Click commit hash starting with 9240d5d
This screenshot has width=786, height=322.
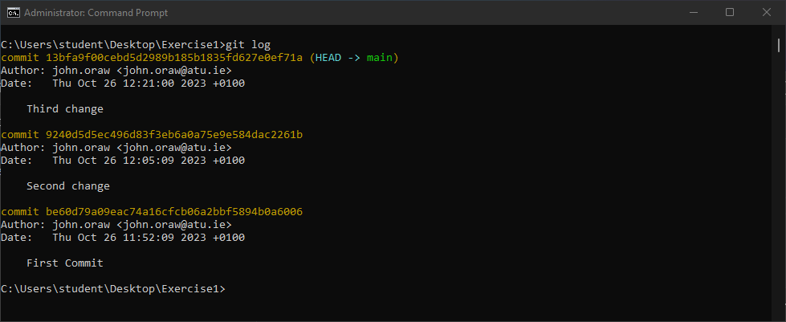point(174,135)
